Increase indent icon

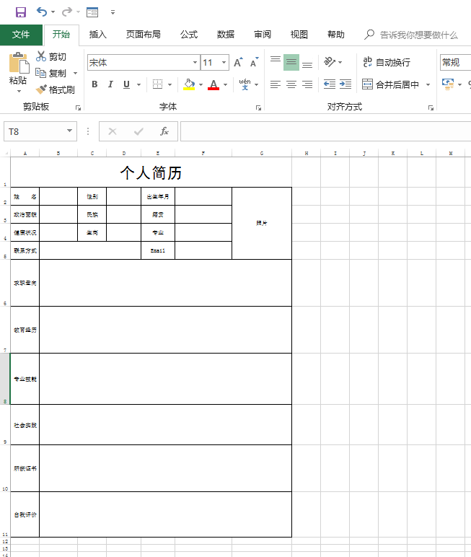pyautogui.click(x=345, y=84)
